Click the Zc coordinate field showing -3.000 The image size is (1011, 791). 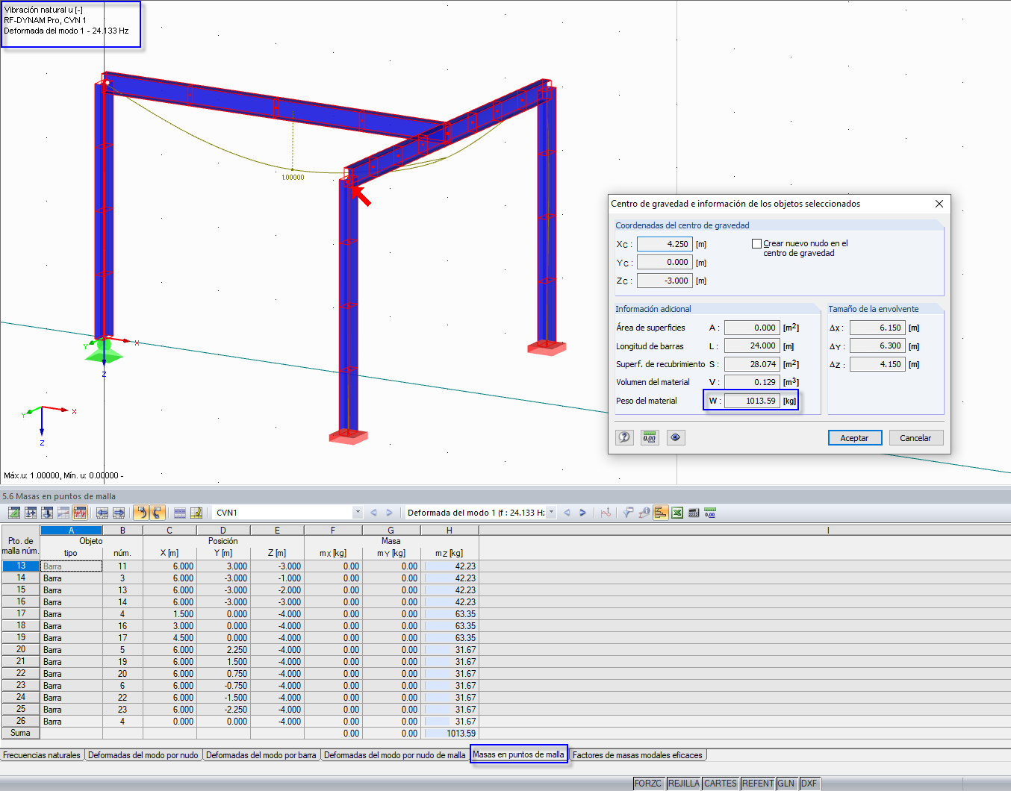[665, 281]
